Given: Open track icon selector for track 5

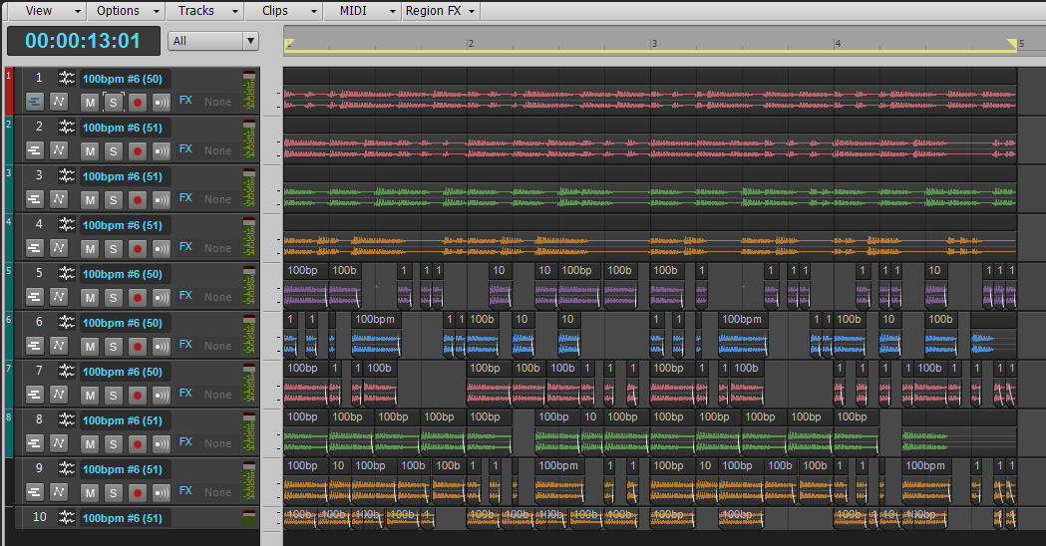Looking at the screenshot, I should 66,273.
